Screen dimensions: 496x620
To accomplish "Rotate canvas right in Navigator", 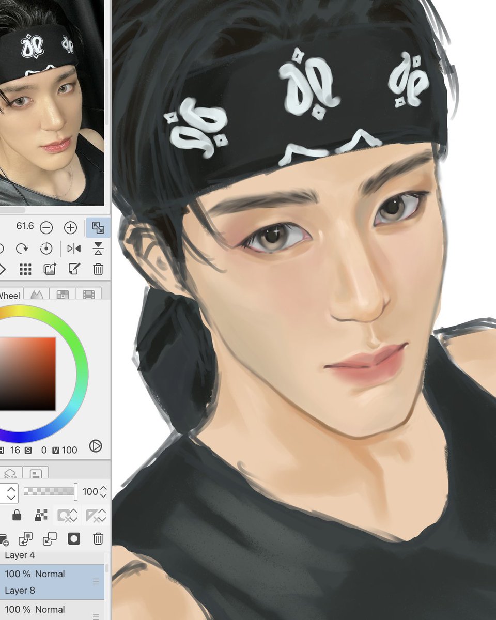I will pyautogui.click(x=22, y=249).
